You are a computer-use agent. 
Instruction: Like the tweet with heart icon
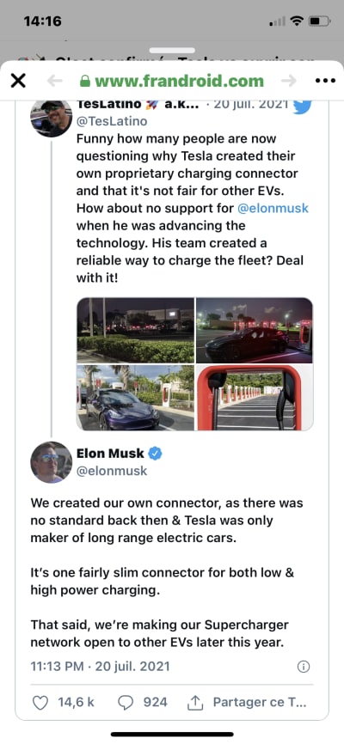coord(40,702)
